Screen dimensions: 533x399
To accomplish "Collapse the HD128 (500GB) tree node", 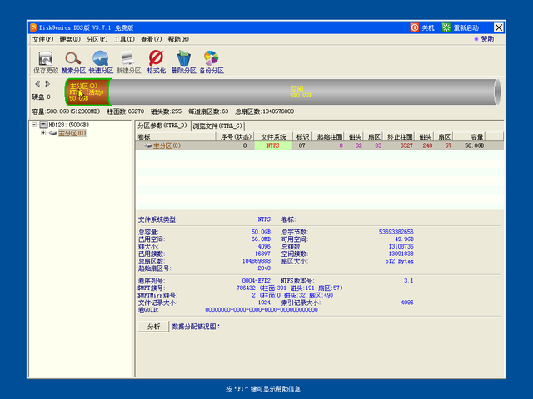I will [x=34, y=125].
